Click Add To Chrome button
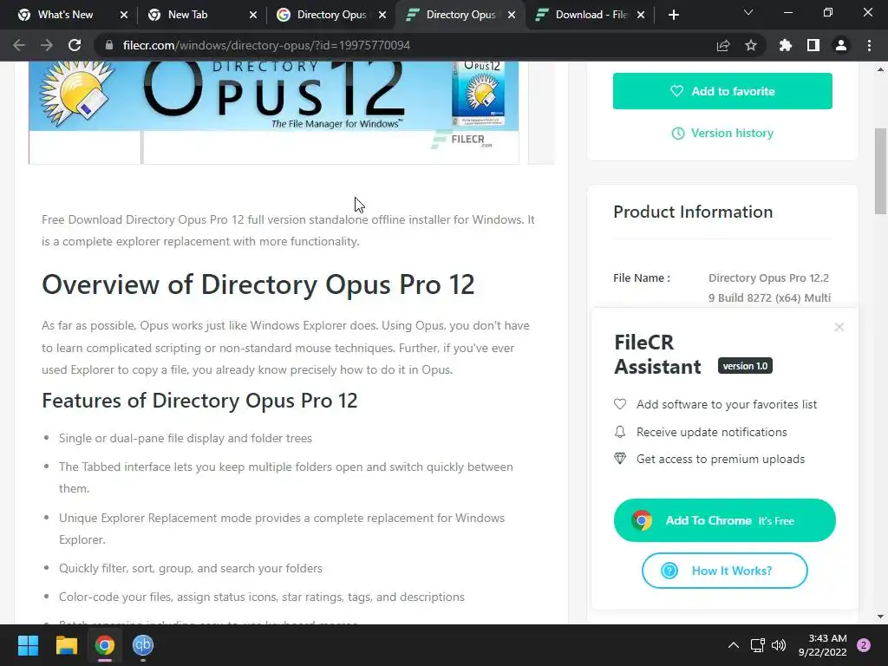Image resolution: width=888 pixels, height=666 pixels. pyautogui.click(x=724, y=520)
